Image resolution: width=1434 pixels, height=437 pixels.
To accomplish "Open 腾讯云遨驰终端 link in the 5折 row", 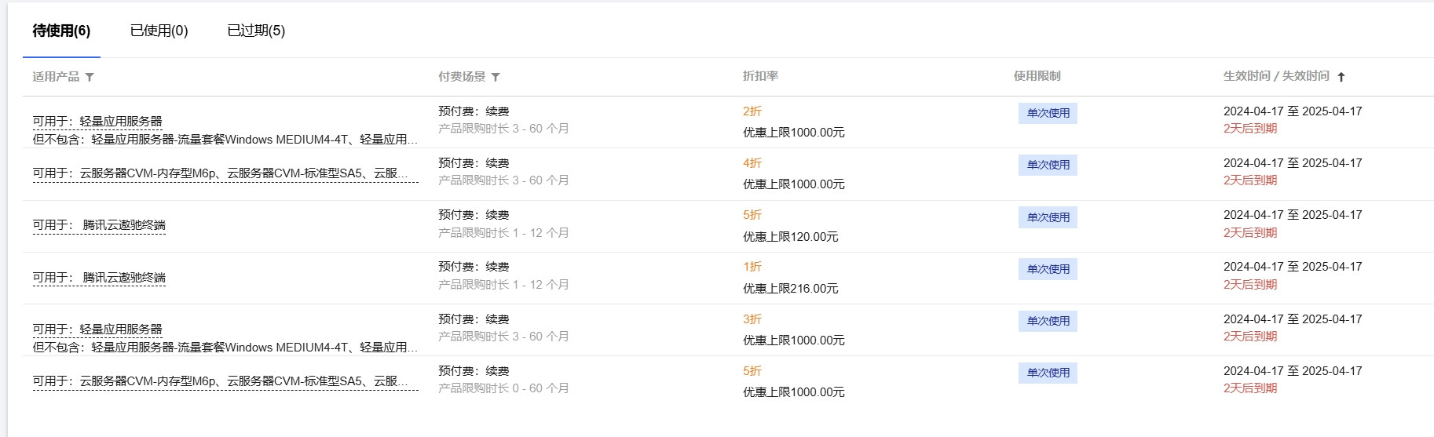I will [124, 225].
